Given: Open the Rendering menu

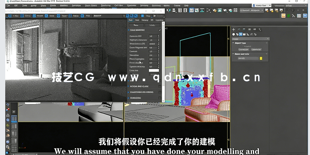Looking at the screenshot, I should coord(106,6).
